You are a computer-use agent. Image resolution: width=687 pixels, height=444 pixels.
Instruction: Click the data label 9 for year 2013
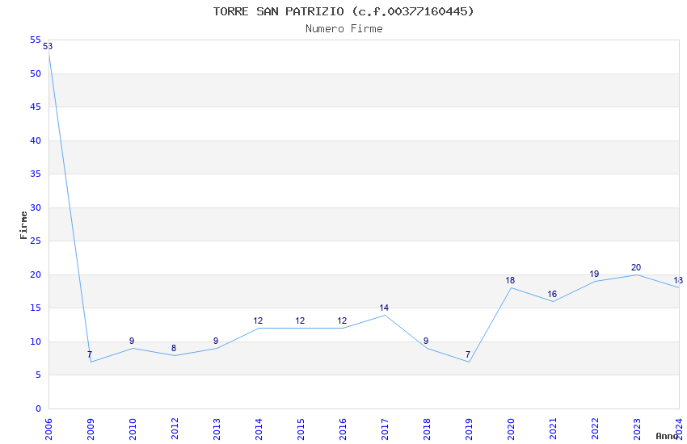pyautogui.click(x=216, y=341)
